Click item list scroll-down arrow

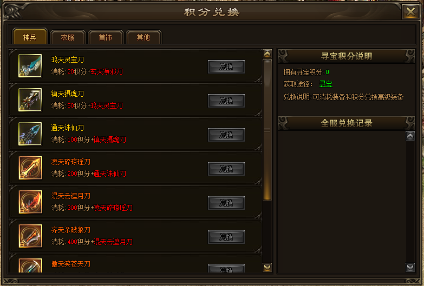point(267,268)
